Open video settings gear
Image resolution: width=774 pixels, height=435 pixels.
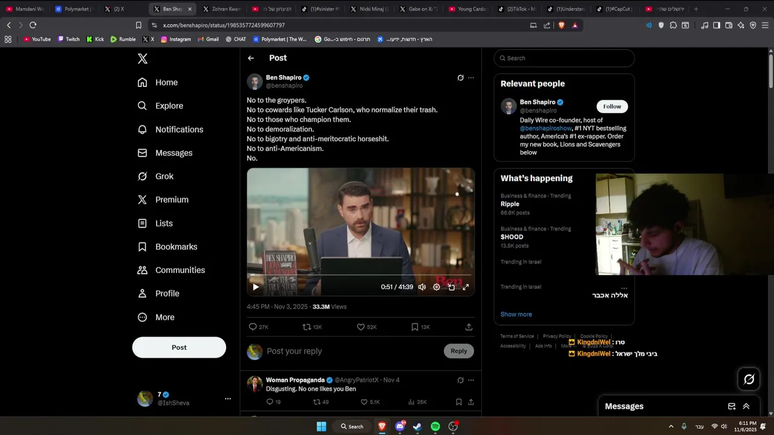tap(437, 287)
